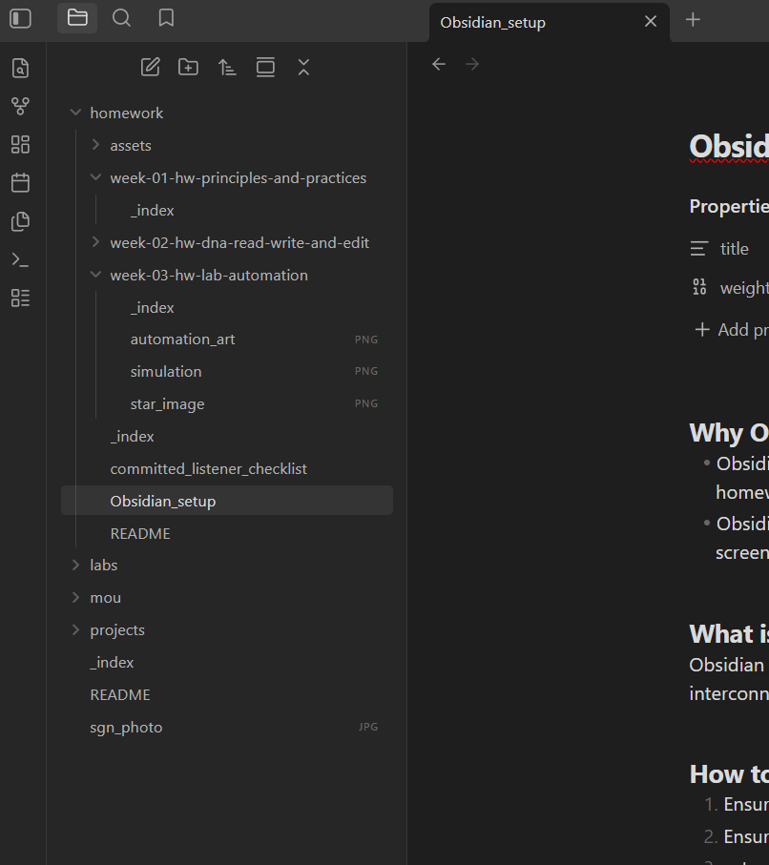Open sgn_photo JPG file
Screen dimensions: 769x865
tap(227, 727)
